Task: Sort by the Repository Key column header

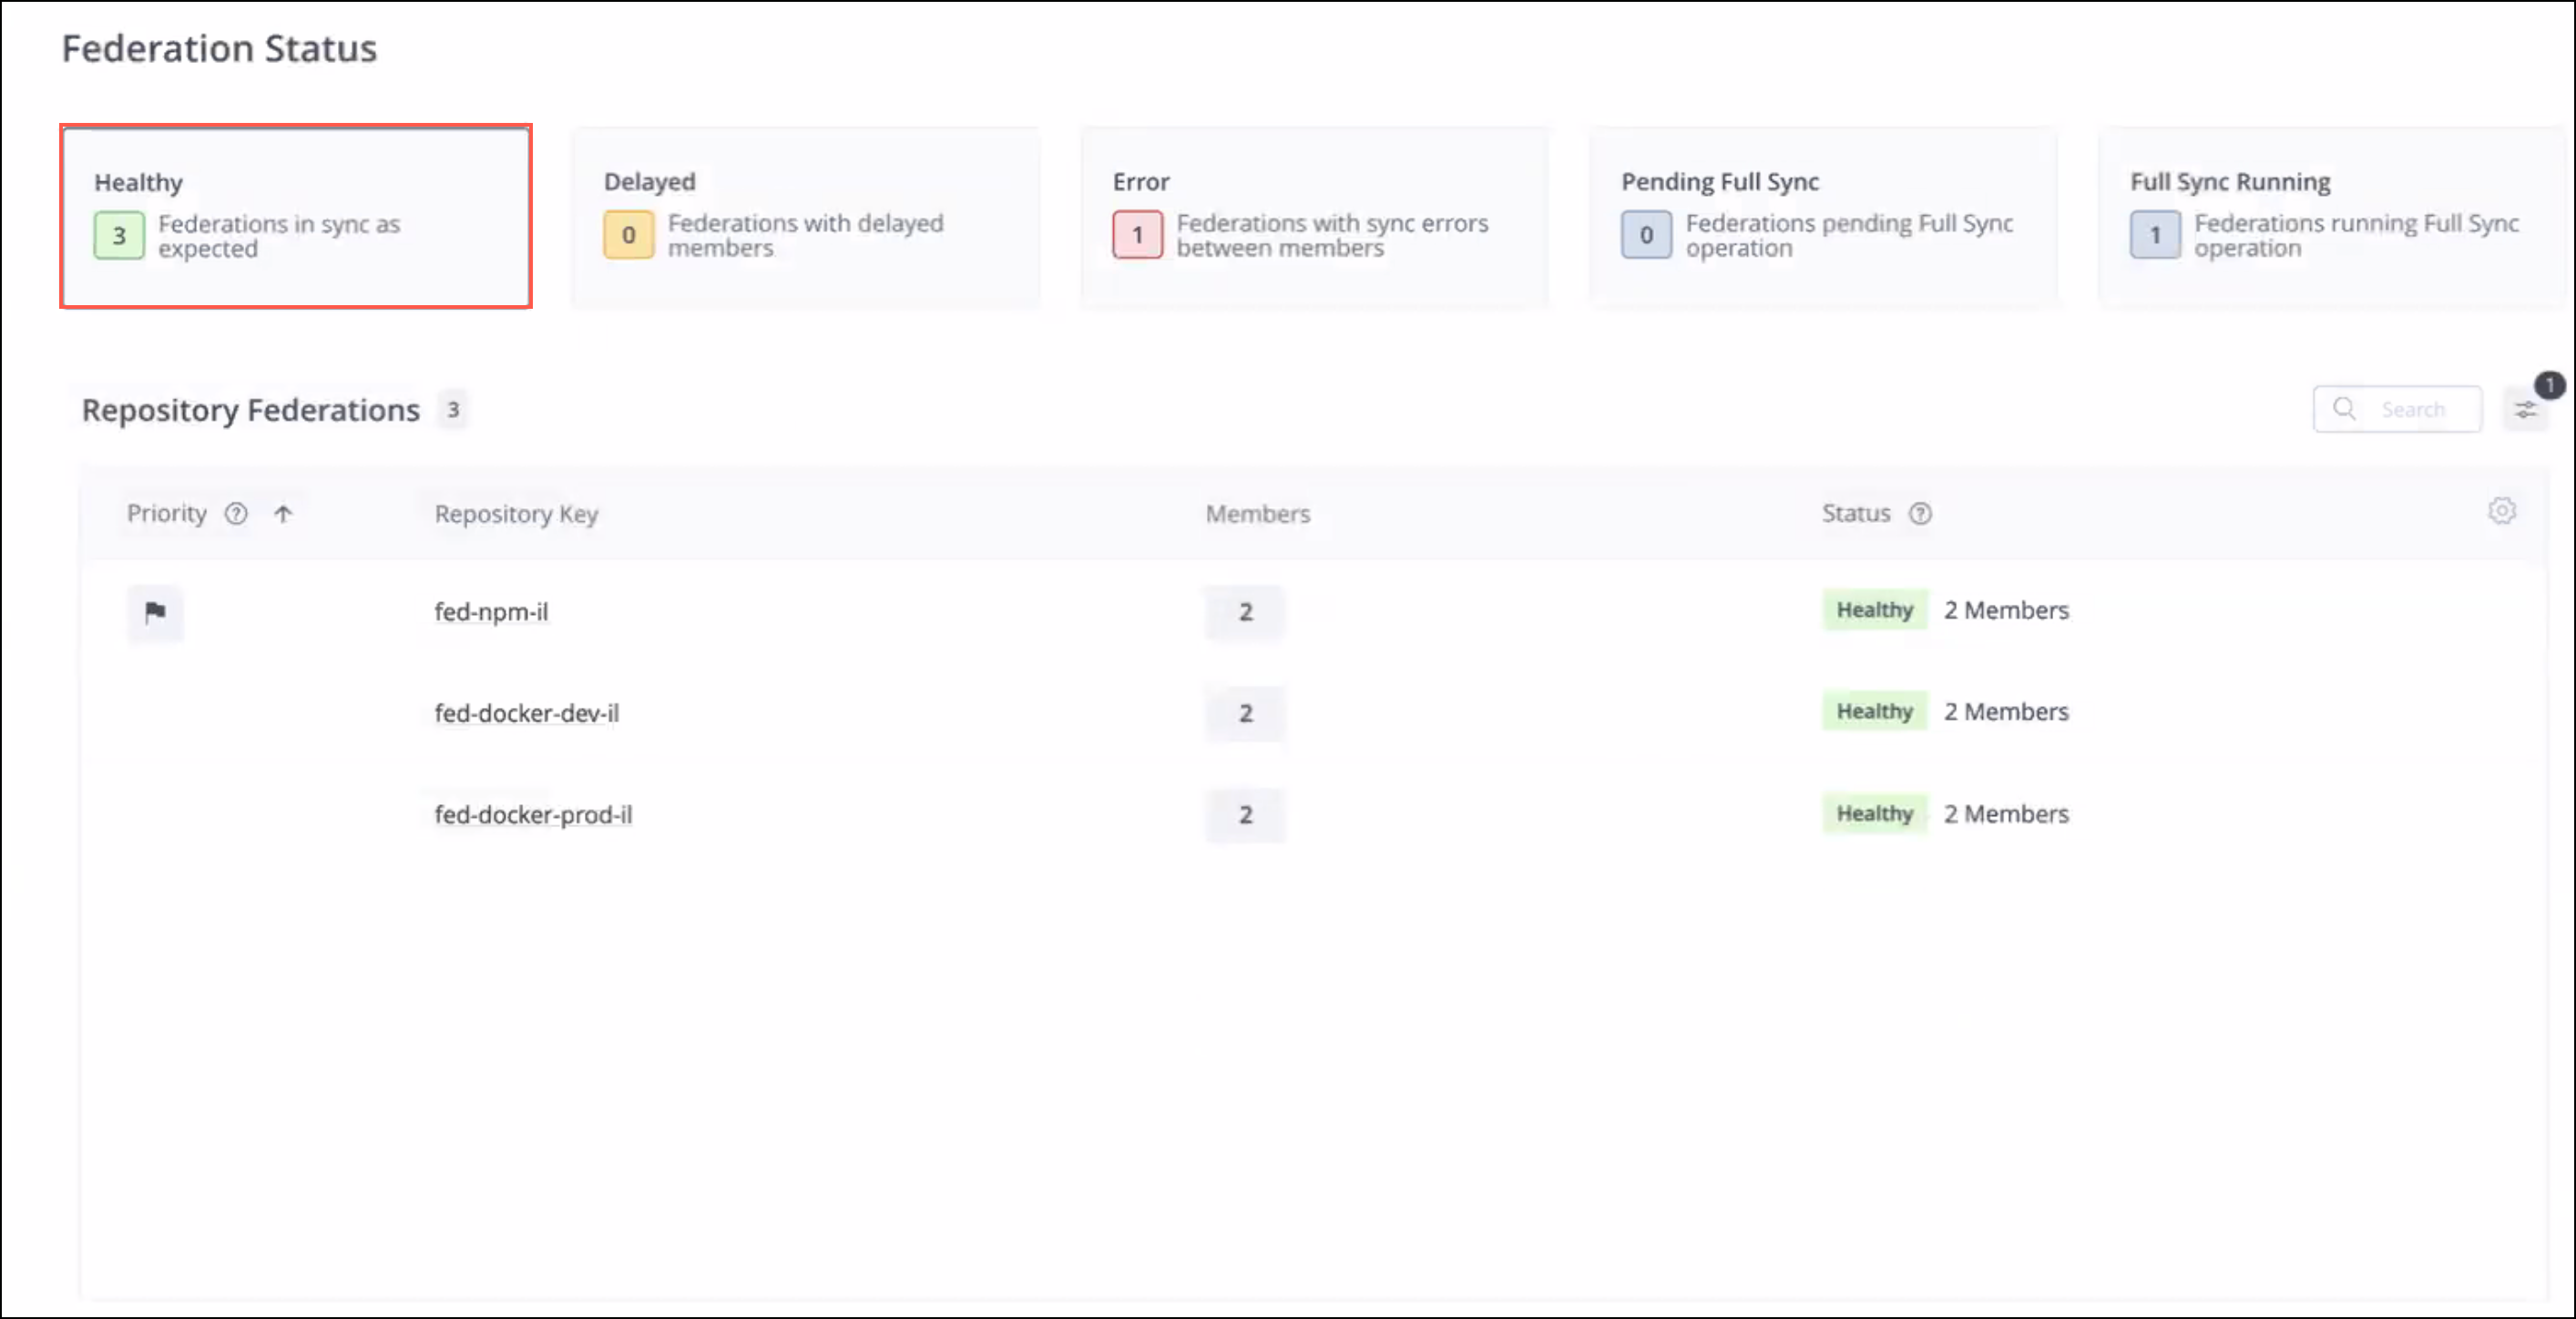Action: pos(516,514)
